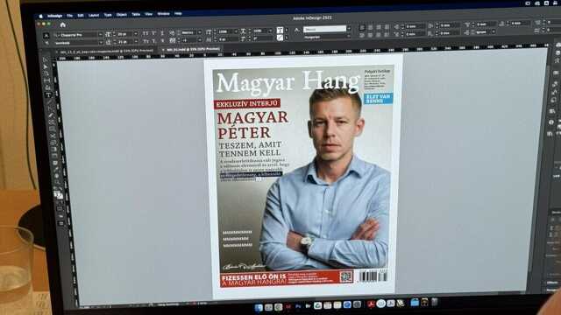561x315 pixels.
Task: Switch to the MH_51.indd document tab
Action: (x=192, y=49)
